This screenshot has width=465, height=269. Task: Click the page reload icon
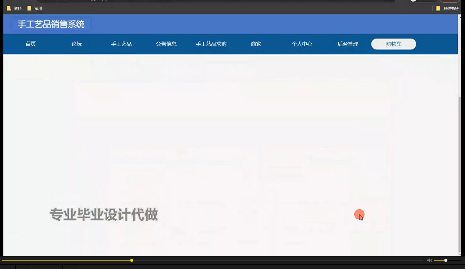coord(29,1)
